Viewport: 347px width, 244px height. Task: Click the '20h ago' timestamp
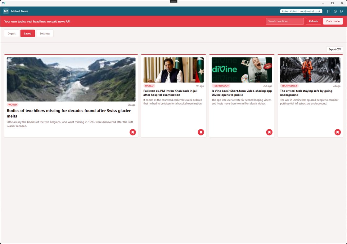click(268, 86)
